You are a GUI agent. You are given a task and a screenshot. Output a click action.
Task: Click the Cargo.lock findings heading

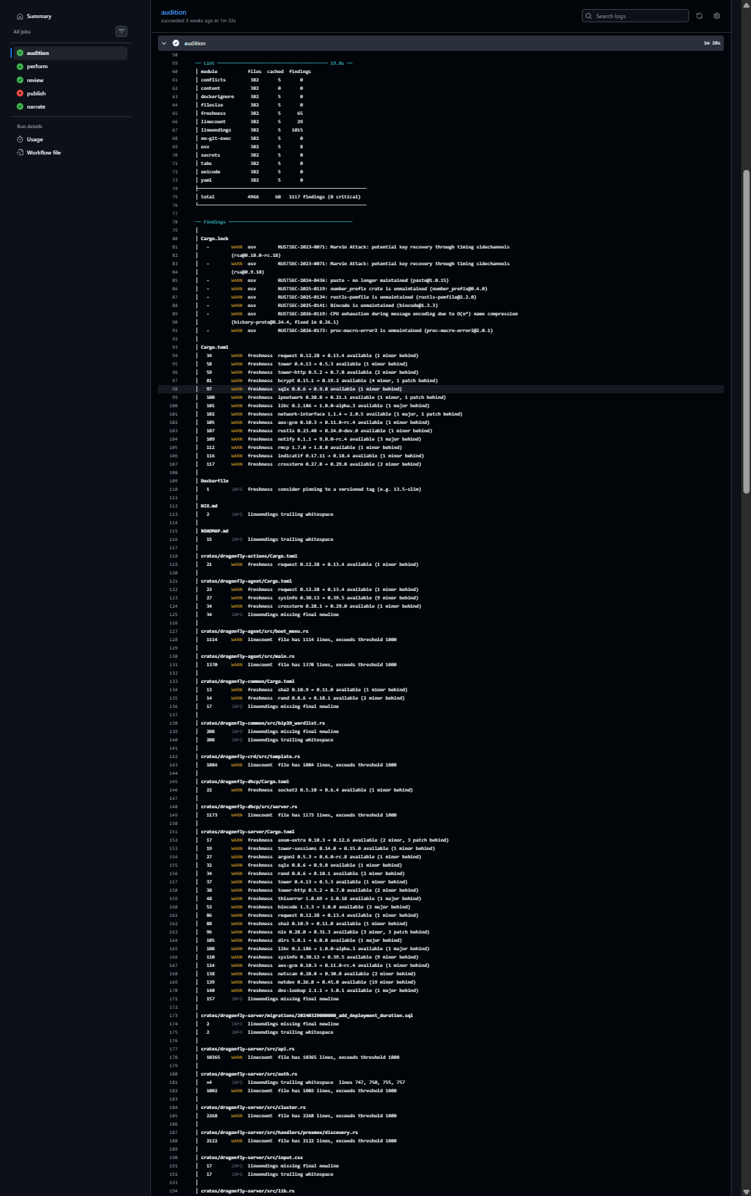[x=214, y=239]
